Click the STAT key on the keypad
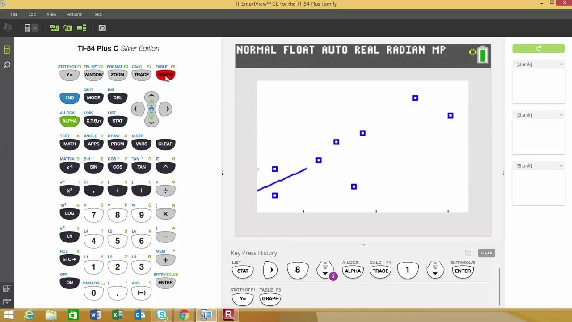Image resolution: width=572 pixels, height=322 pixels. click(118, 121)
